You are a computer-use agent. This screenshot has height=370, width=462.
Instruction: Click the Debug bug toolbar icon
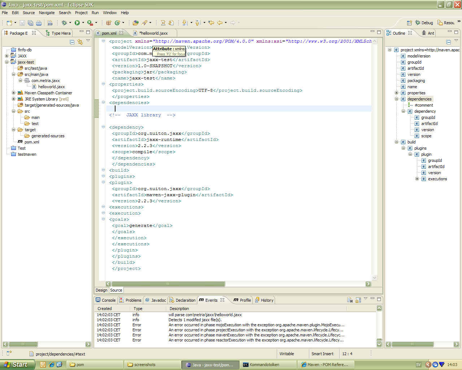[x=64, y=23]
